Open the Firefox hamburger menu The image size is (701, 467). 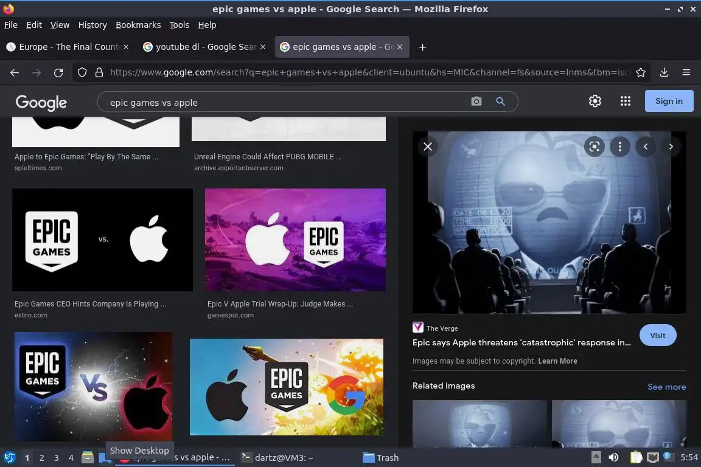click(x=686, y=72)
